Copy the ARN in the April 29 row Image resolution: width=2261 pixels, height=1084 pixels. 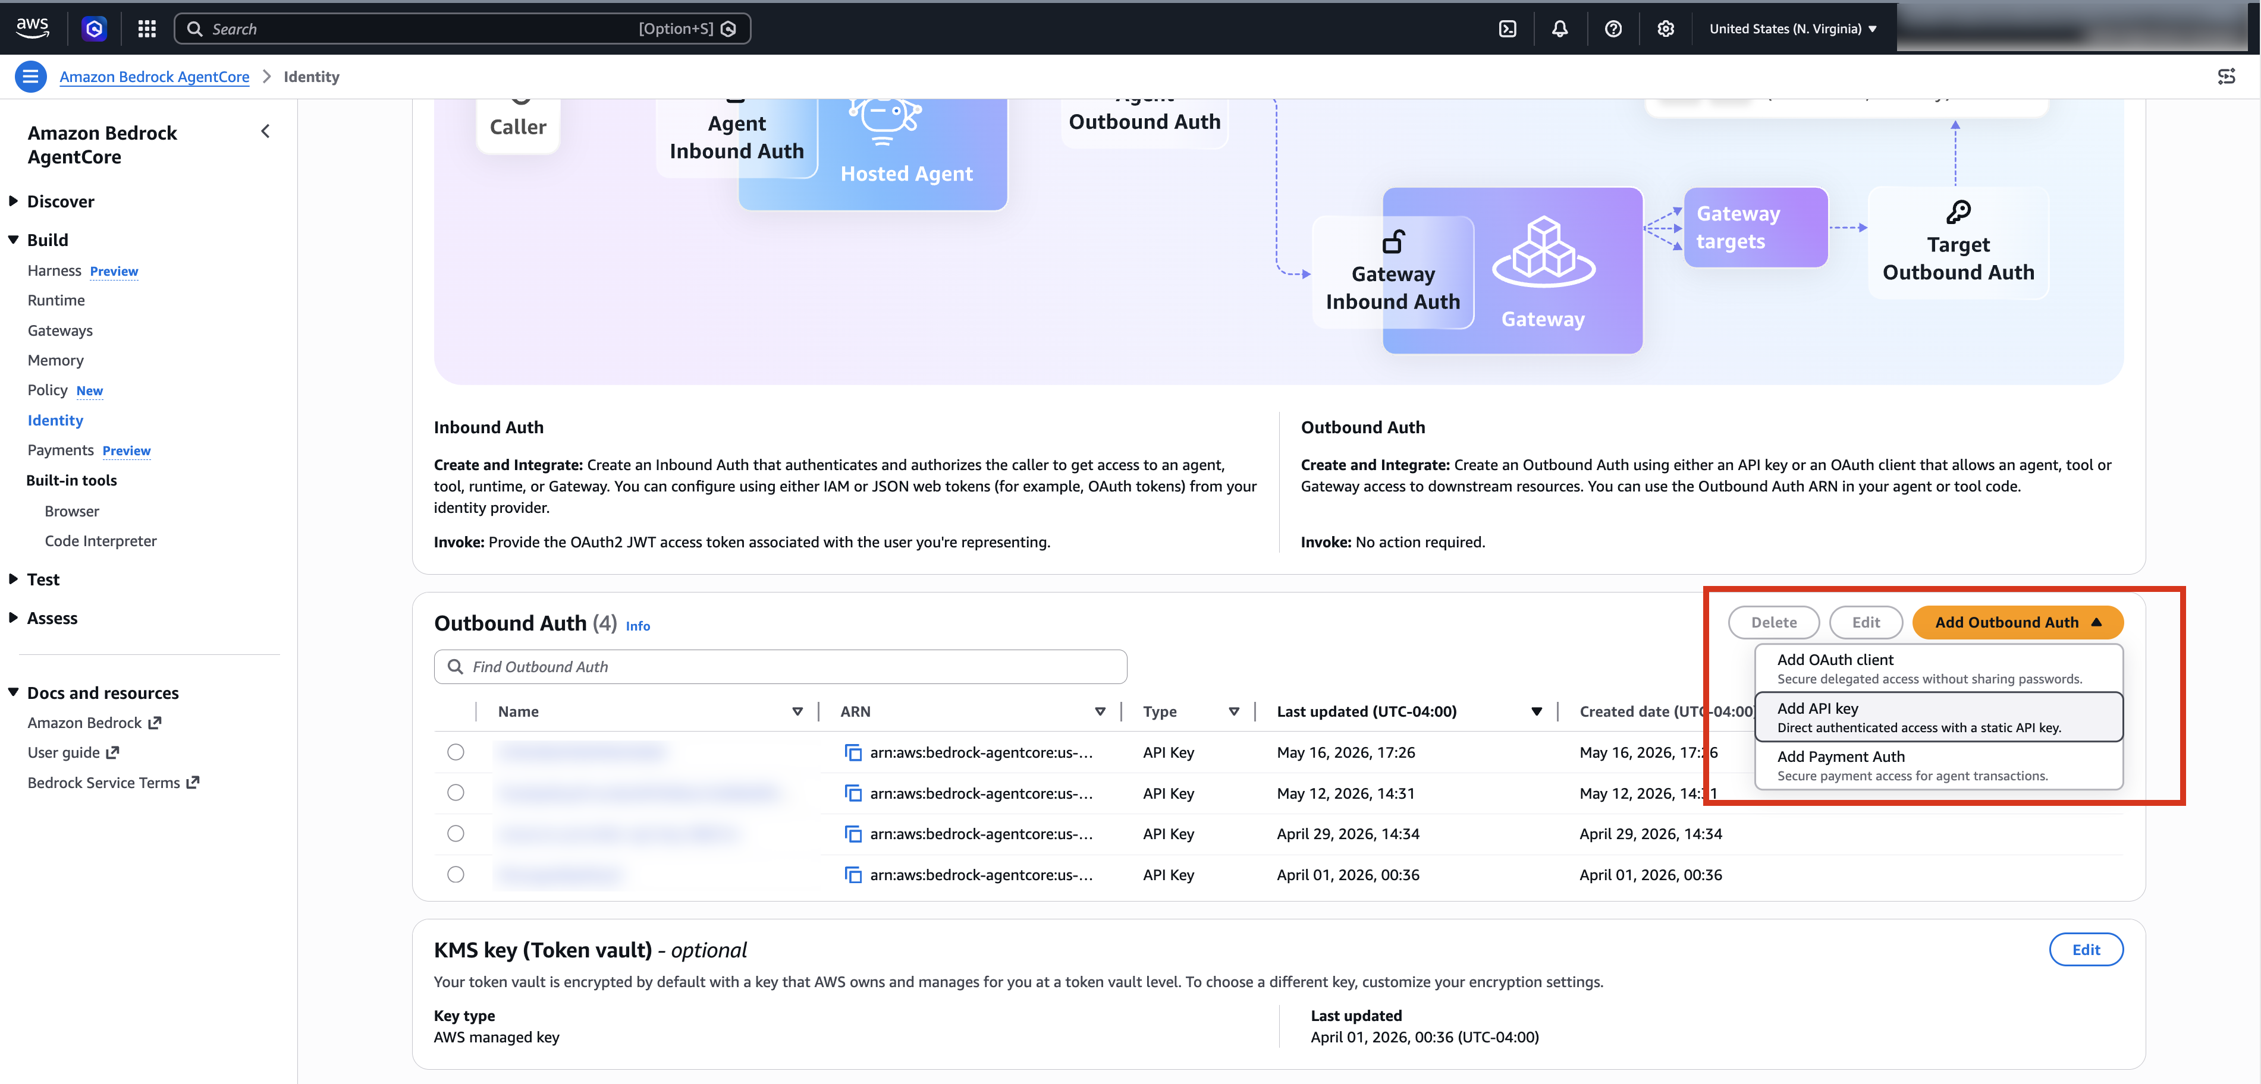852,833
